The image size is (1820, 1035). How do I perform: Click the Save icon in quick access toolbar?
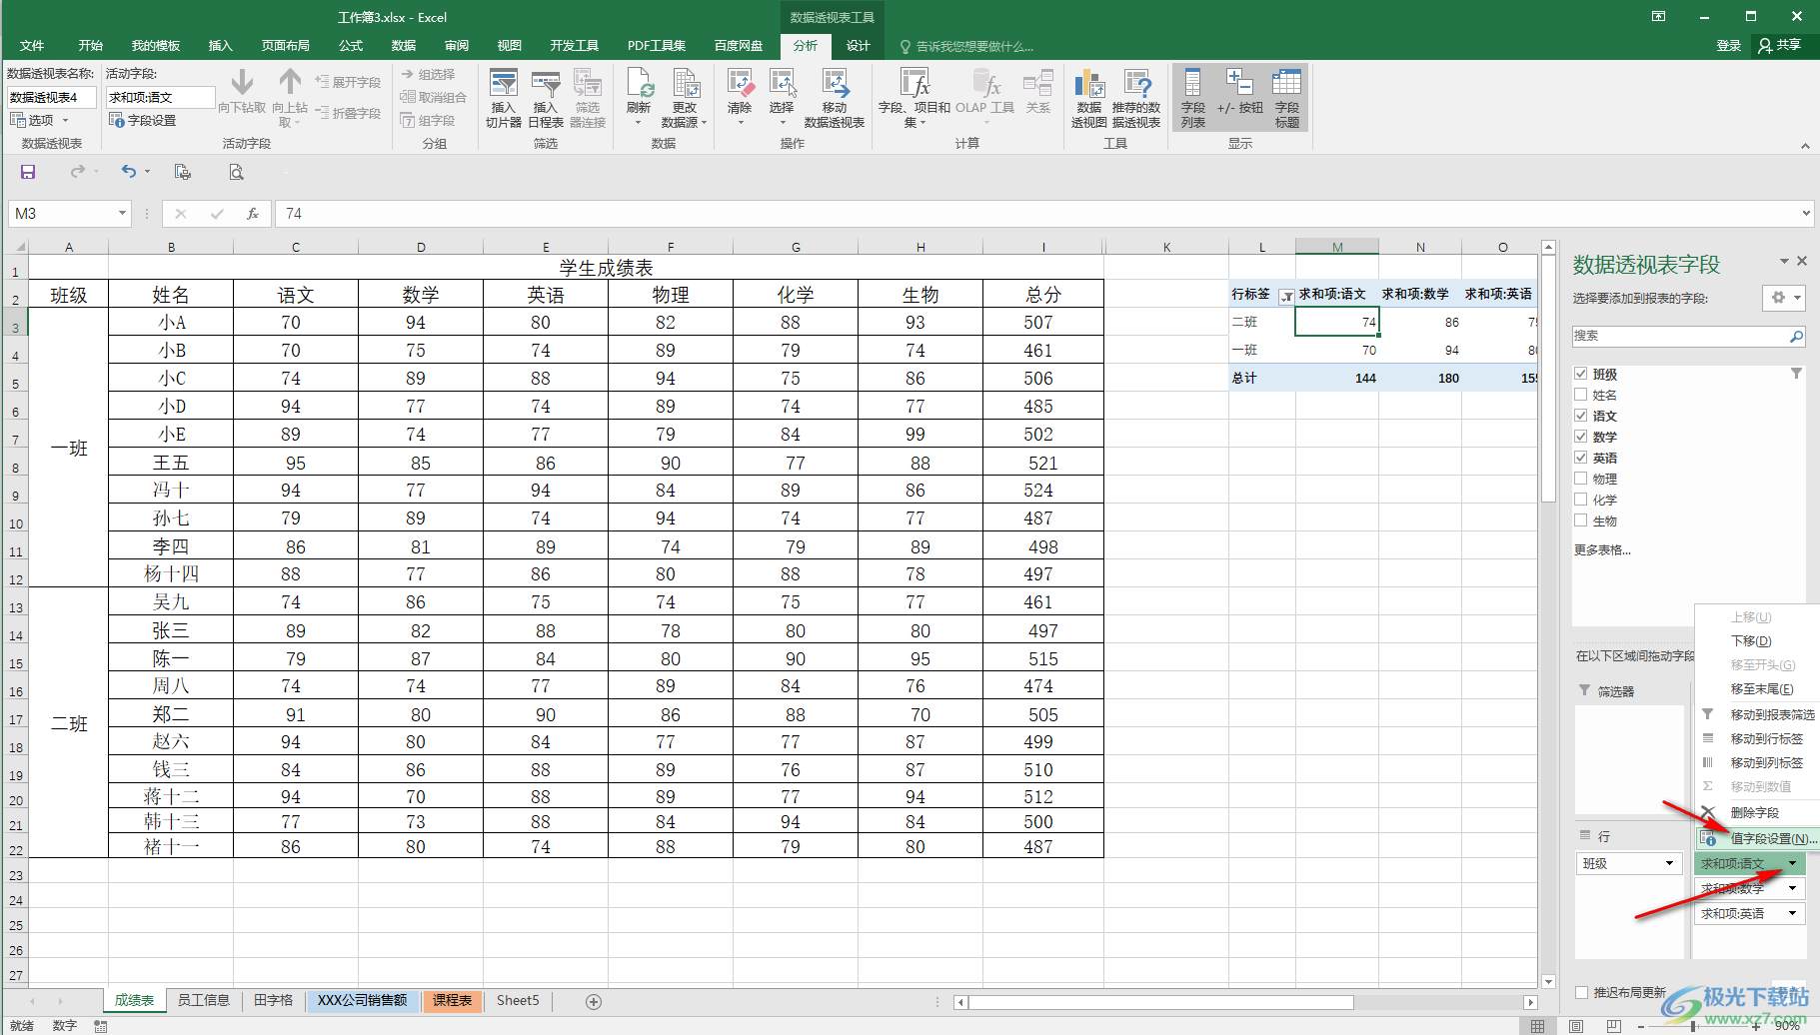[28, 172]
